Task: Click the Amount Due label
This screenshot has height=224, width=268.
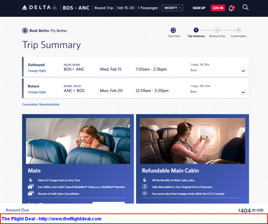Action: click(x=17, y=210)
